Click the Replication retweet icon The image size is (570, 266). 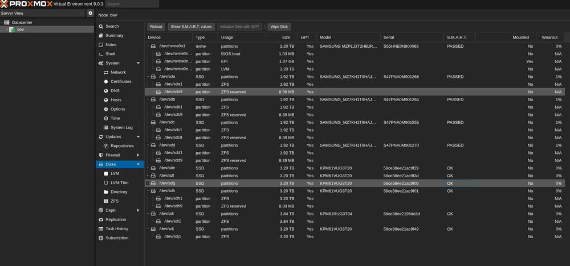[x=101, y=219]
